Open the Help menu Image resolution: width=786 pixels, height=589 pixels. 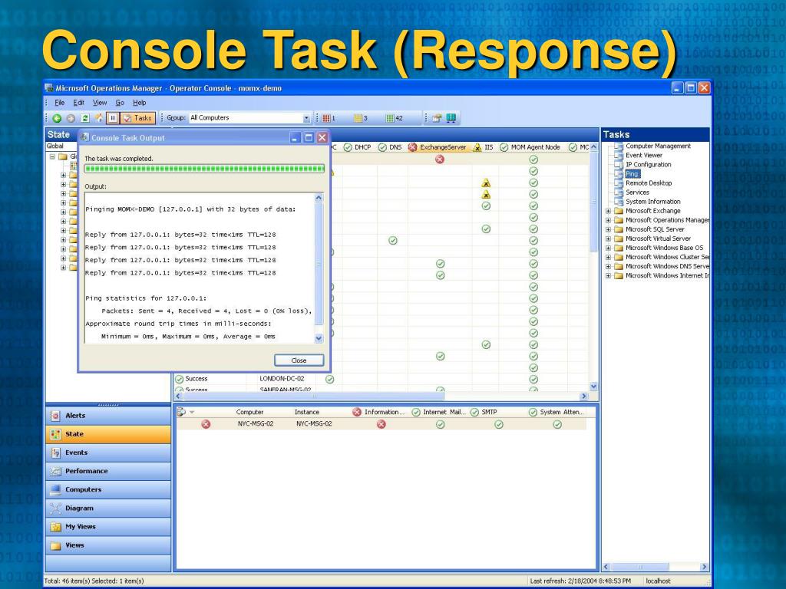point(140,103)
